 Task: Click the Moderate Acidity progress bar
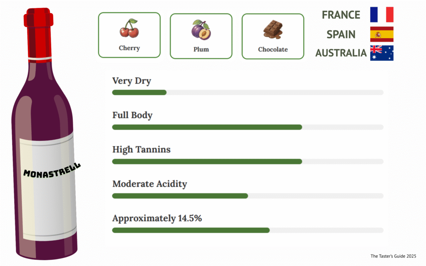point(248,196)
